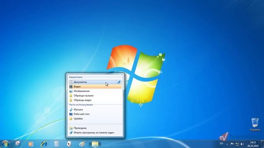264x148 pixels.
Task: Open Internet Explorer from the taskbar
Action: pos(44,144)
